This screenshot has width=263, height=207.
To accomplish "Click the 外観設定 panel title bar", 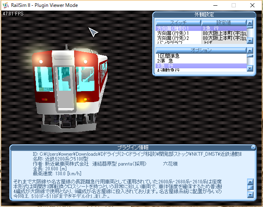I will (204, 15).
